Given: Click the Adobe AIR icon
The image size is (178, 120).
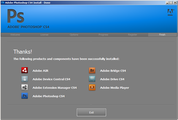Looking at the screenshot, I should [25, 71].
